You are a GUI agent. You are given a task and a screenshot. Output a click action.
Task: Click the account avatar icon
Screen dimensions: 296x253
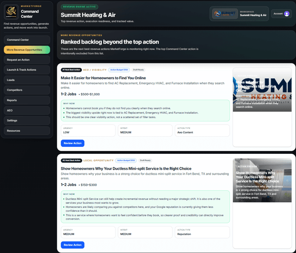tap(287, 13)
